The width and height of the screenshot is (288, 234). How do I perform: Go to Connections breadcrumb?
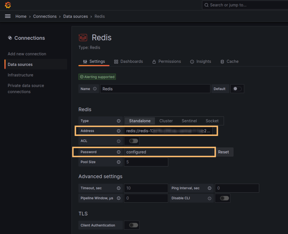pyautogui.click(x=45, y=16)
